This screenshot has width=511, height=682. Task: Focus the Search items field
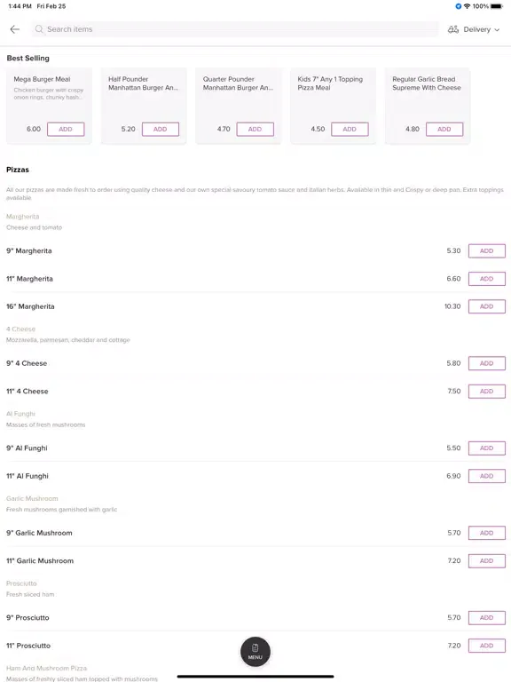(x=234, y=29)
